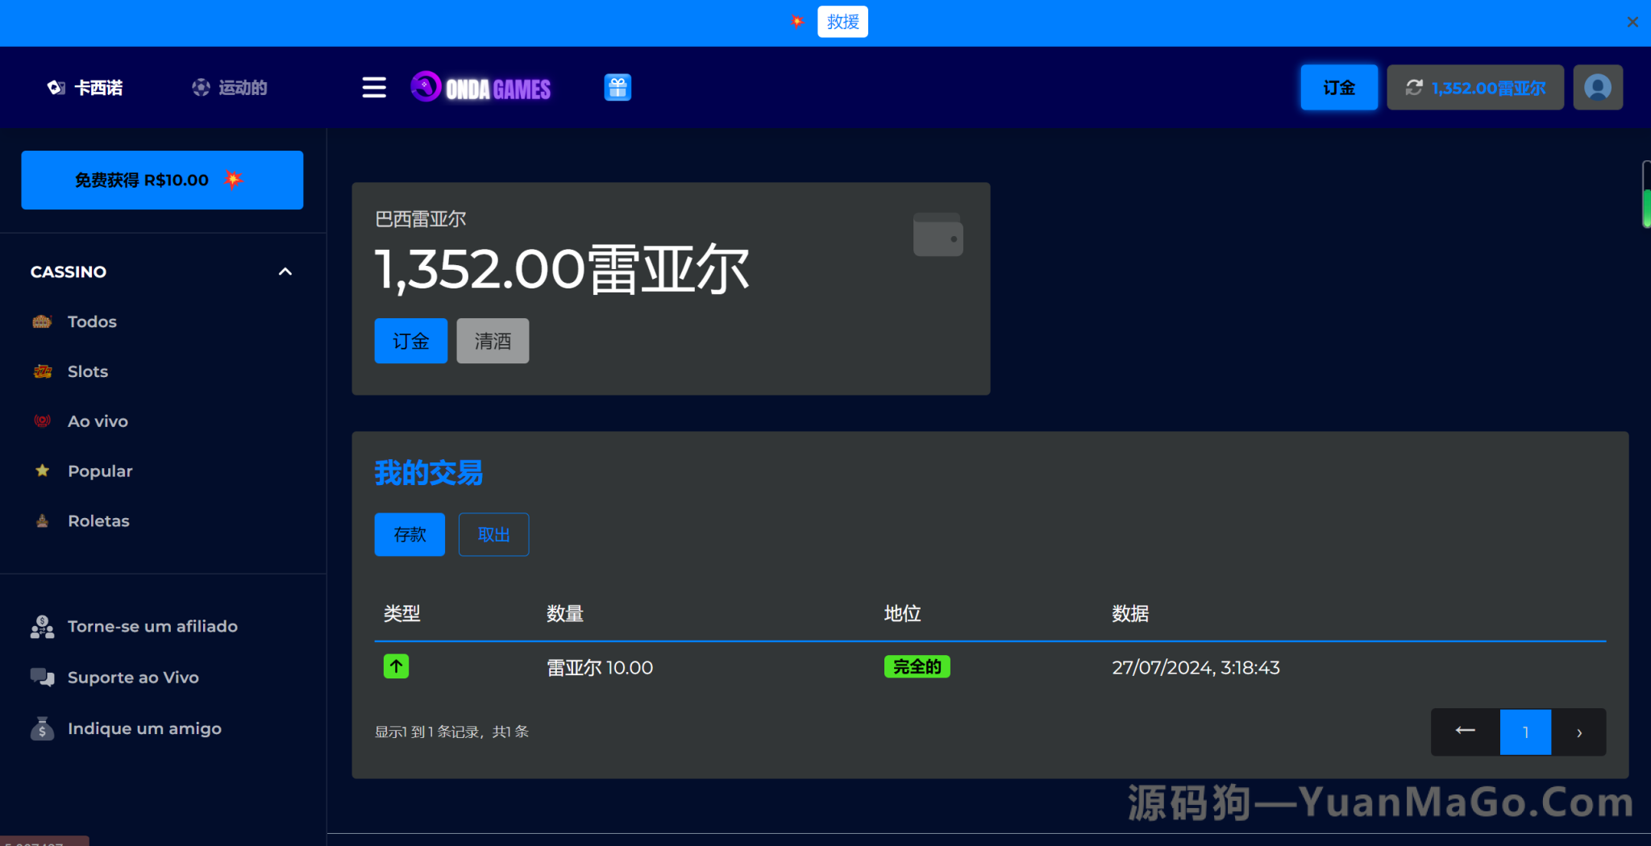Click the 救援 button in top banner

pos(842,22)
